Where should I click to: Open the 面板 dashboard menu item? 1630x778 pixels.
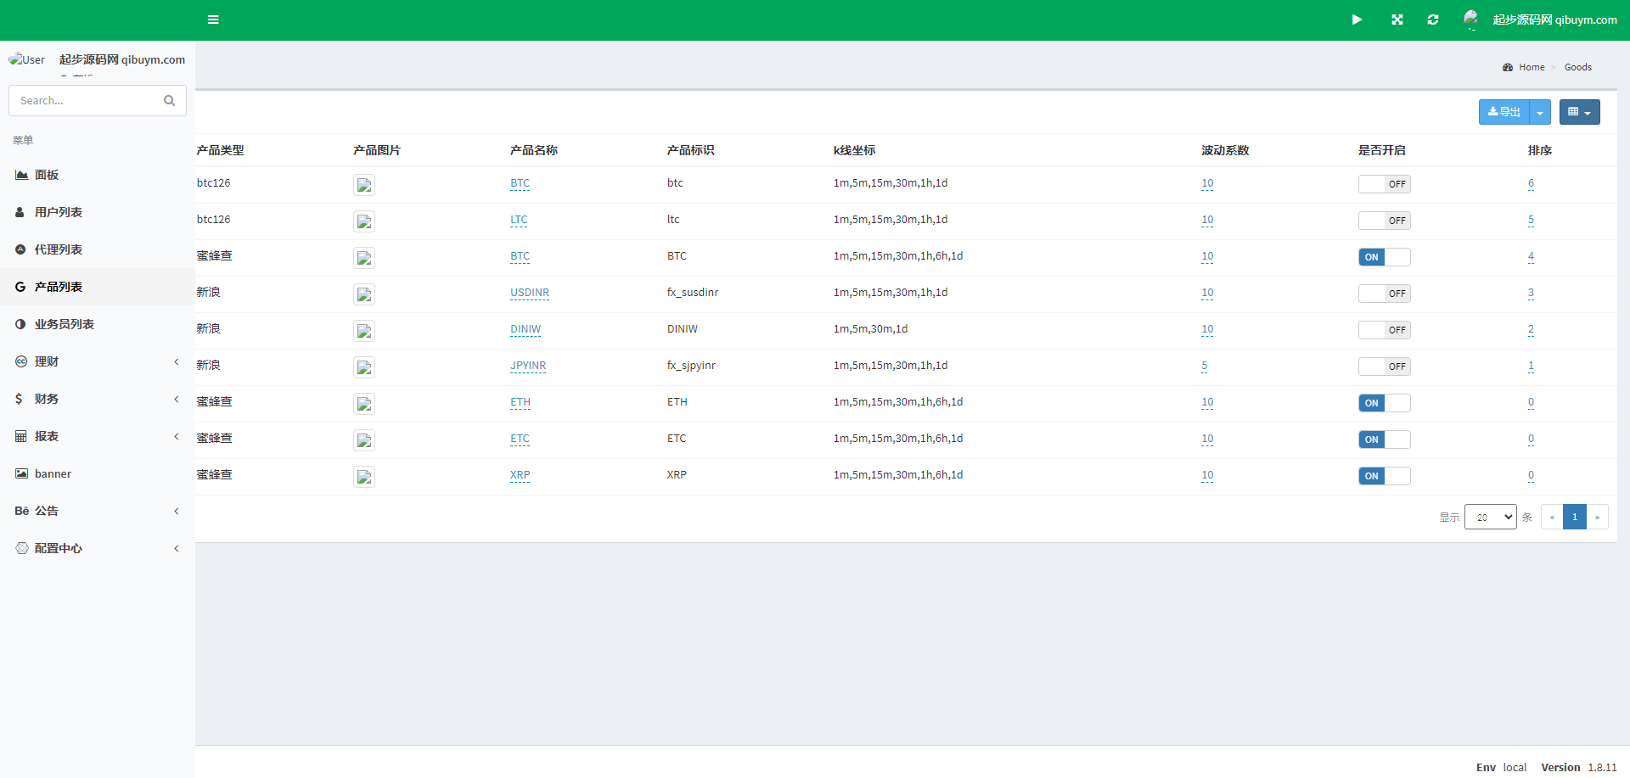[47, 175]
